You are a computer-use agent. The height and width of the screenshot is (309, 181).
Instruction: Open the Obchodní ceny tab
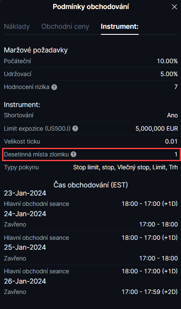pos(65,26)
